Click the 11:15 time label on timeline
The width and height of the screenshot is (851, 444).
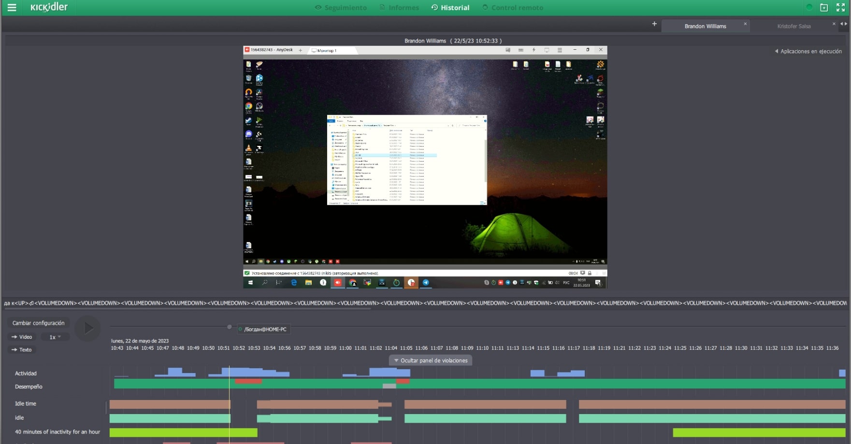(x=543, y=348)
